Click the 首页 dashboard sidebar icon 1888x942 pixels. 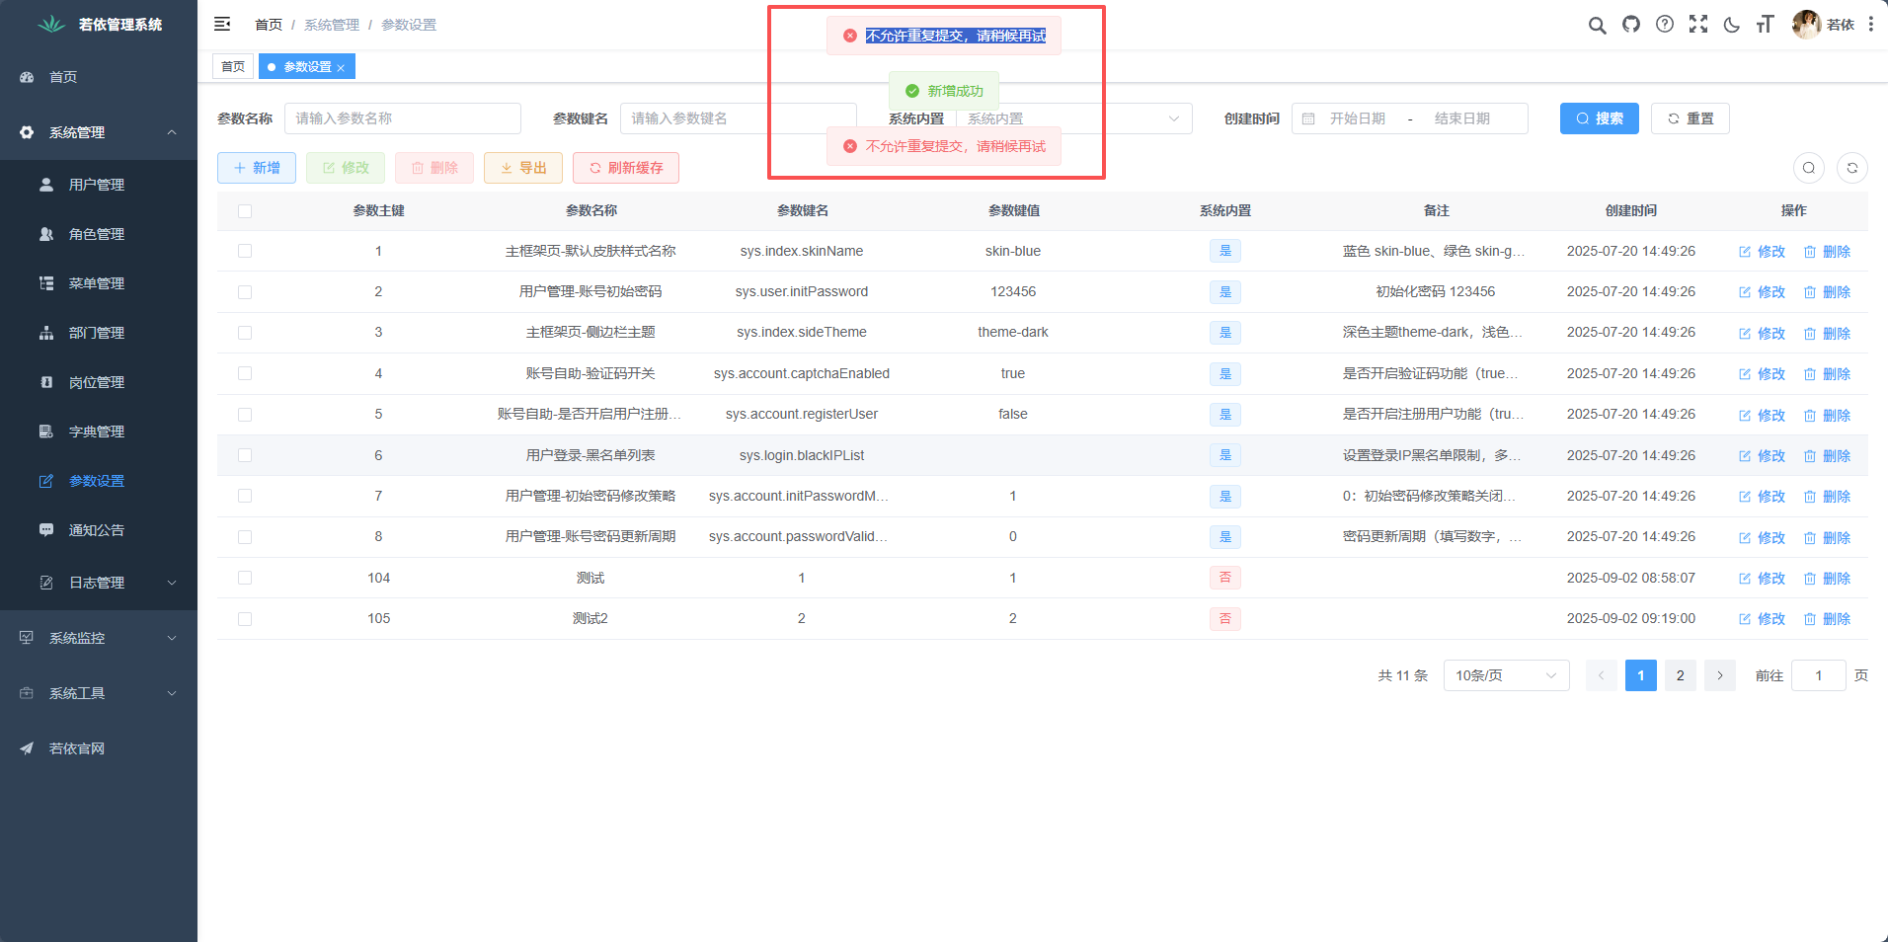coord(27,77)
